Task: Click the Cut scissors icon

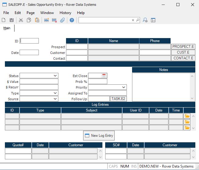Action: 21,20
